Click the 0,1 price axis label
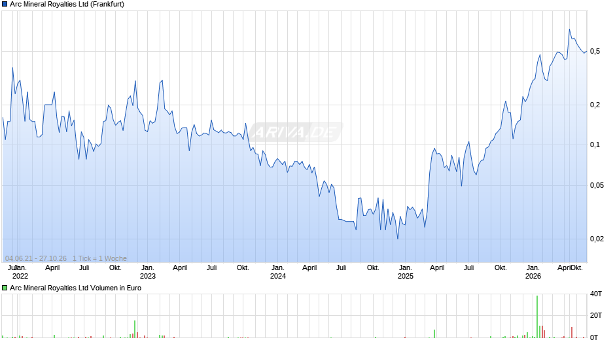 coord(595,145)
